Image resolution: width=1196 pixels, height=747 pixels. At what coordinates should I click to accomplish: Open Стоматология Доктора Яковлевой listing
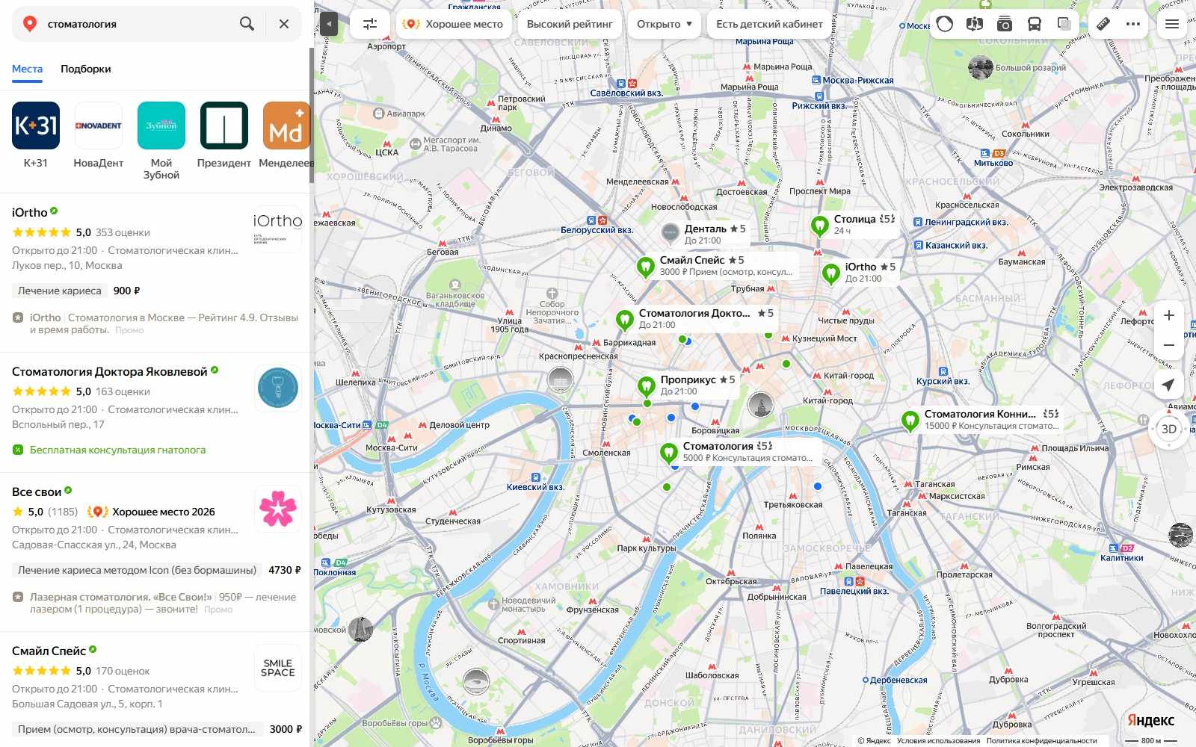[110, 371]
